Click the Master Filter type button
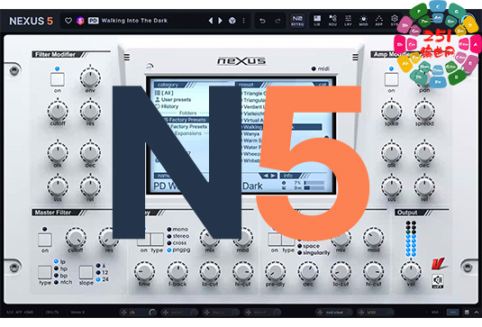This screenshot has width=482, height=327. point(44,272)
